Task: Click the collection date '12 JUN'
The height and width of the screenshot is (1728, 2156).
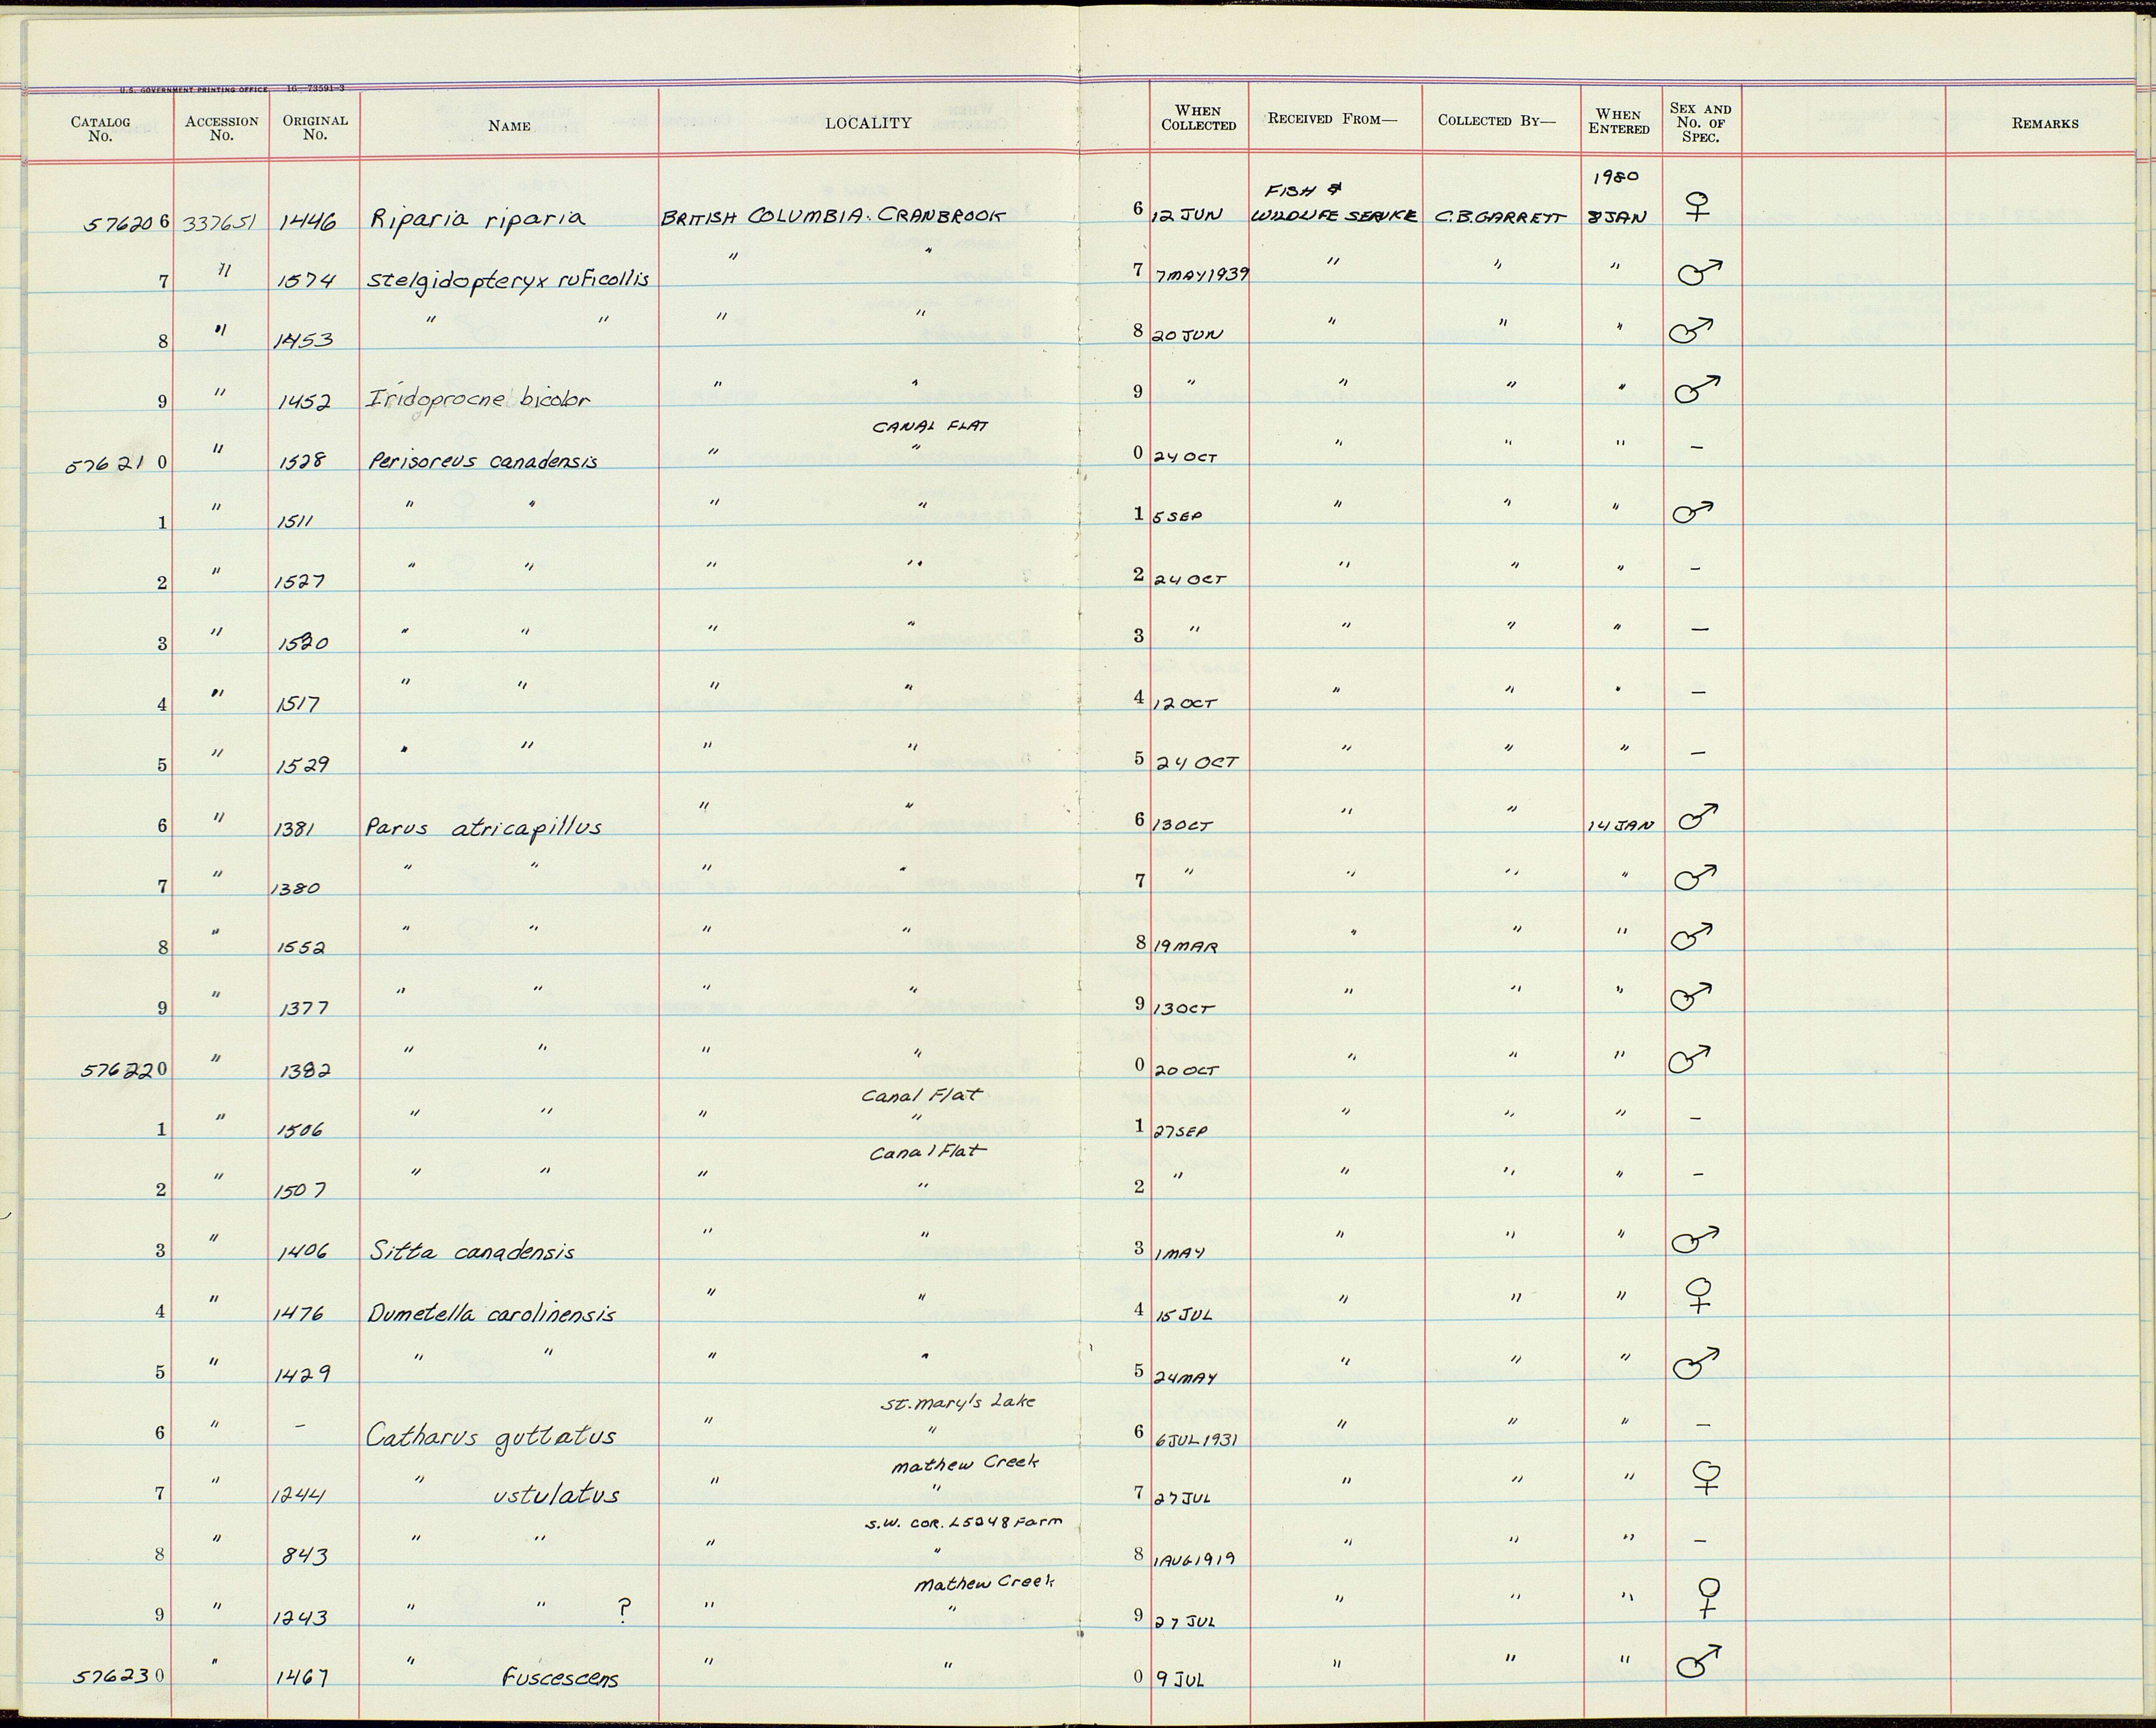Action: point(1188,218)
